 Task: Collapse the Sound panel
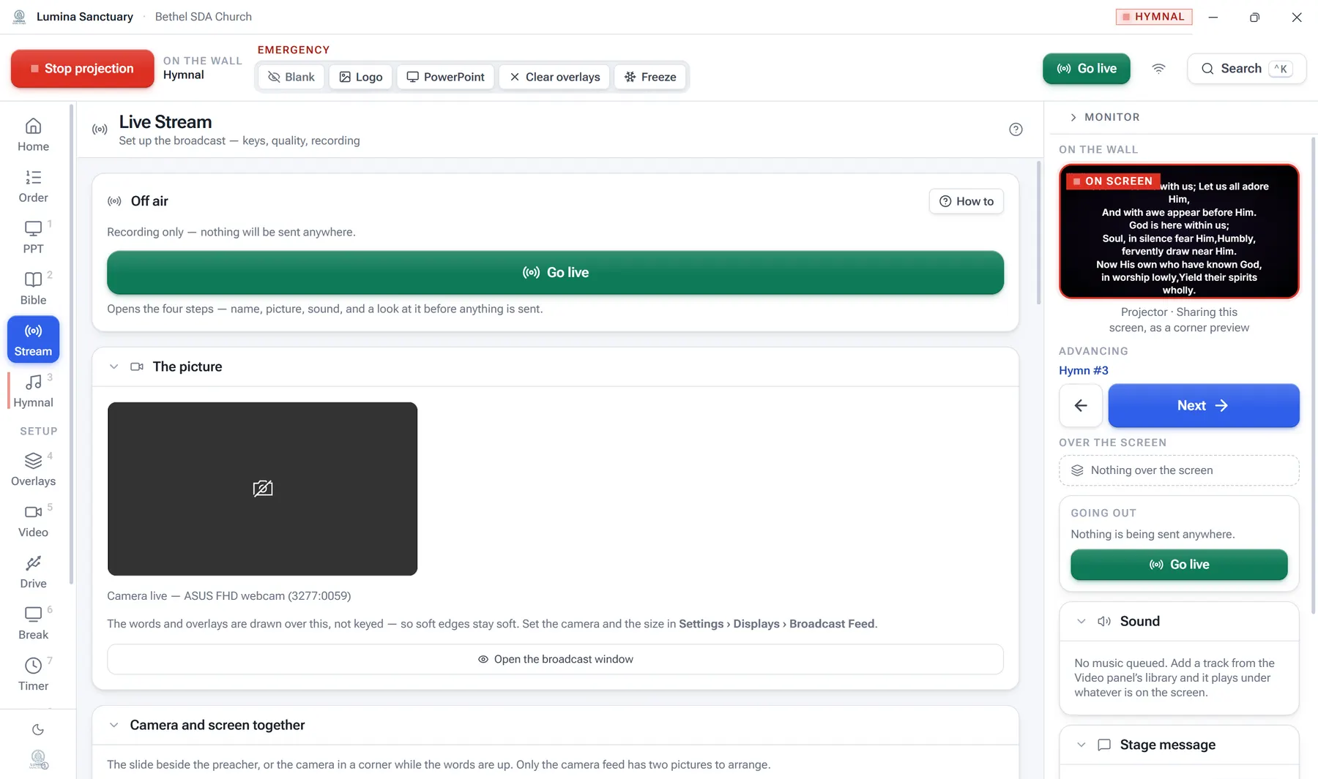[1081, 621]
